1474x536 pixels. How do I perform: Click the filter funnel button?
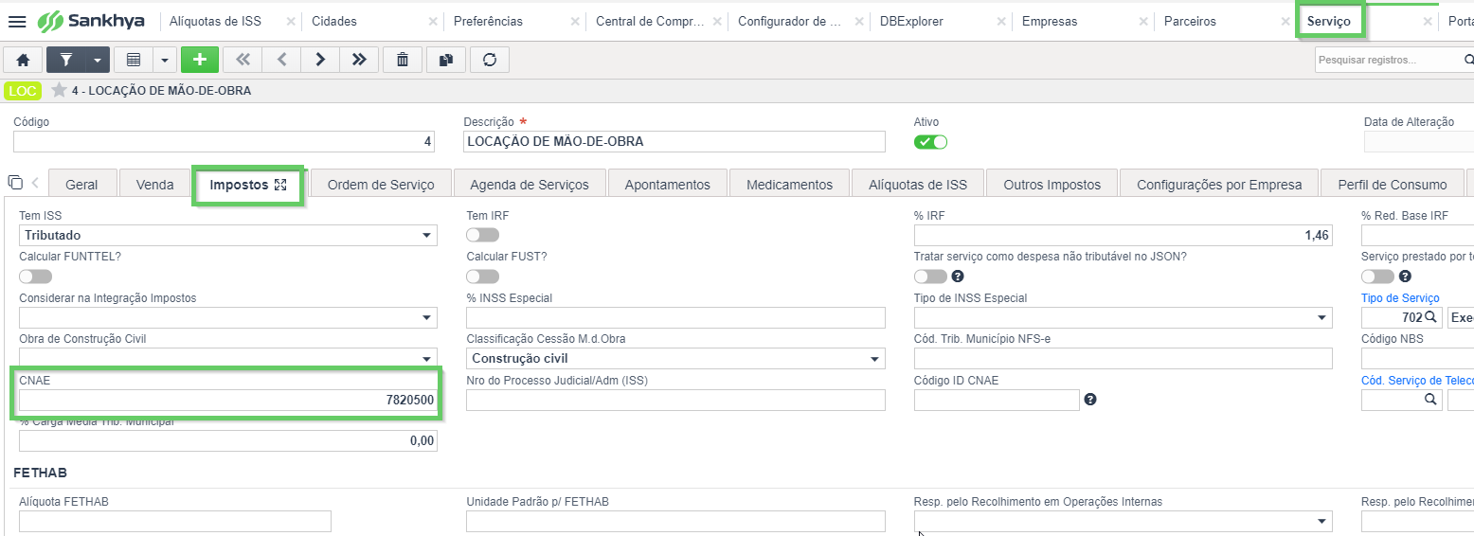tap(65, 60)
